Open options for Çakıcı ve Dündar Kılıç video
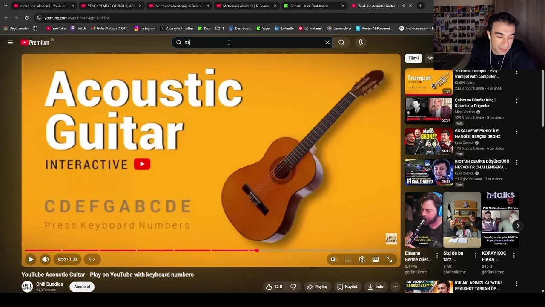 tap(517, 101)
